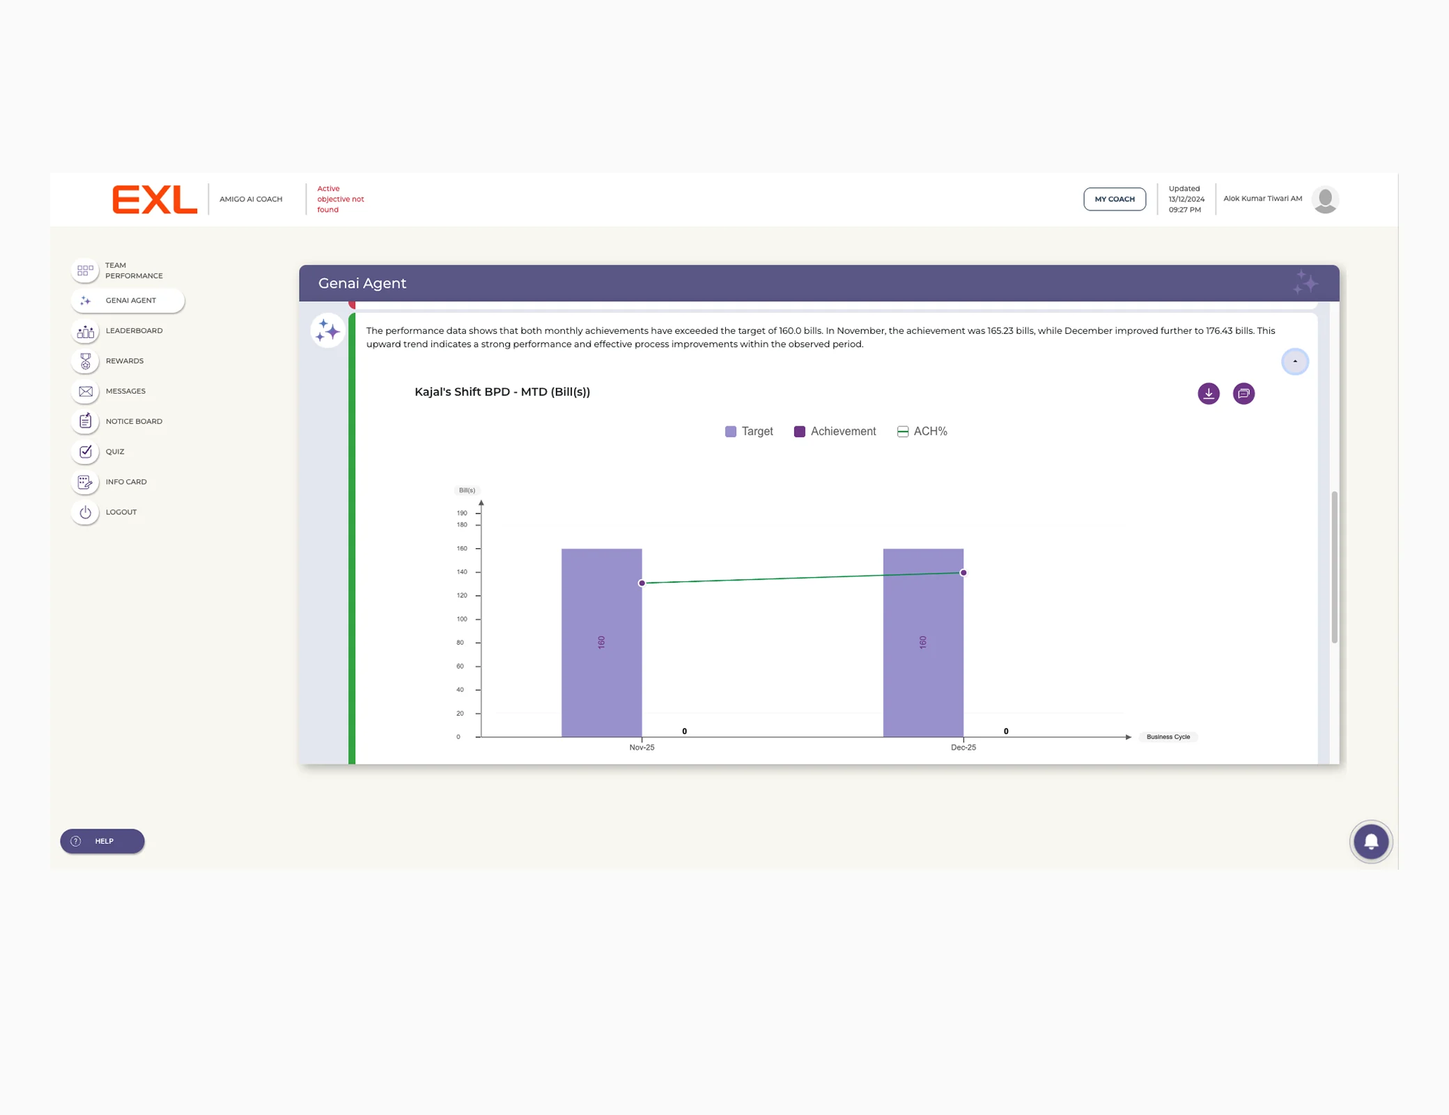This screenshot has width=1449, height=1115.
Task: Open the Quiz checkmark icon
Action: (x=85, y=452)
